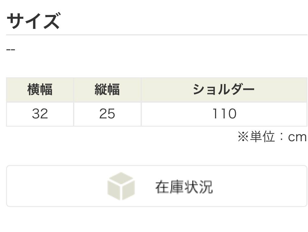Click the empty right area of 在庫状況 button
Viewport: 308px width, 232px height.
[262, 186]
